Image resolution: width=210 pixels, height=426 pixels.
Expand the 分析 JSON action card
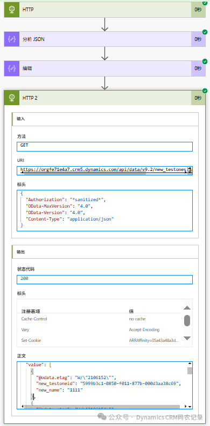tap(104, 39)
